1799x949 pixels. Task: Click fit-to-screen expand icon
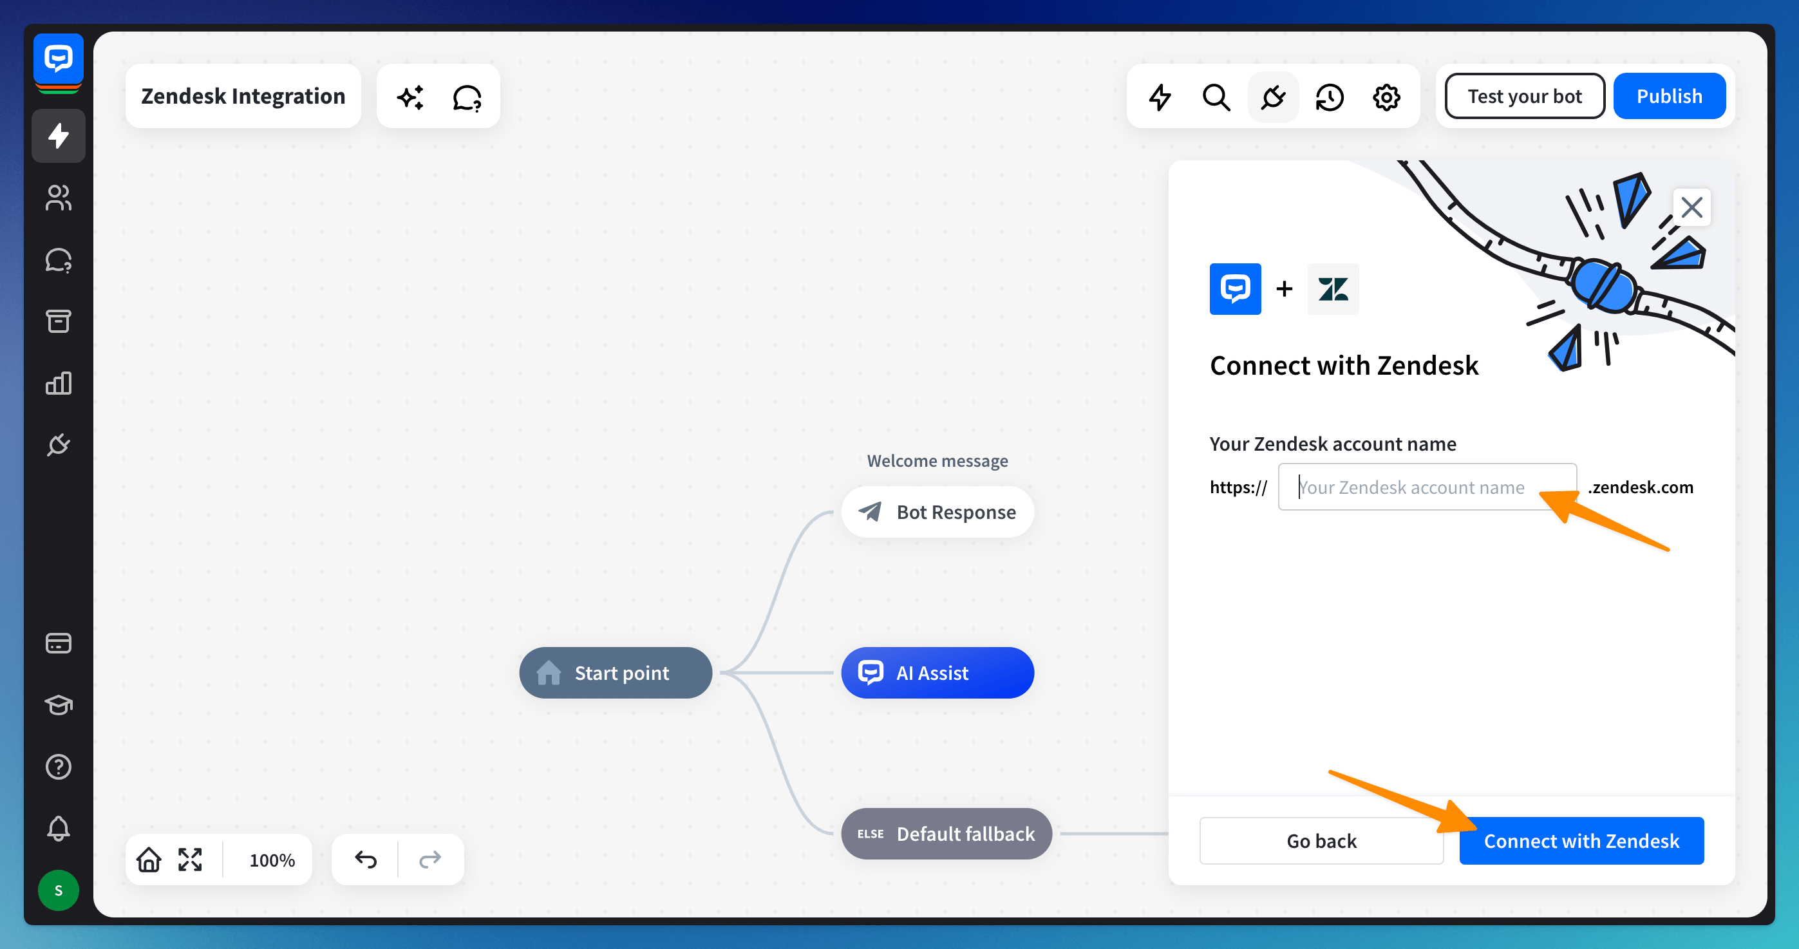(190, 859)
